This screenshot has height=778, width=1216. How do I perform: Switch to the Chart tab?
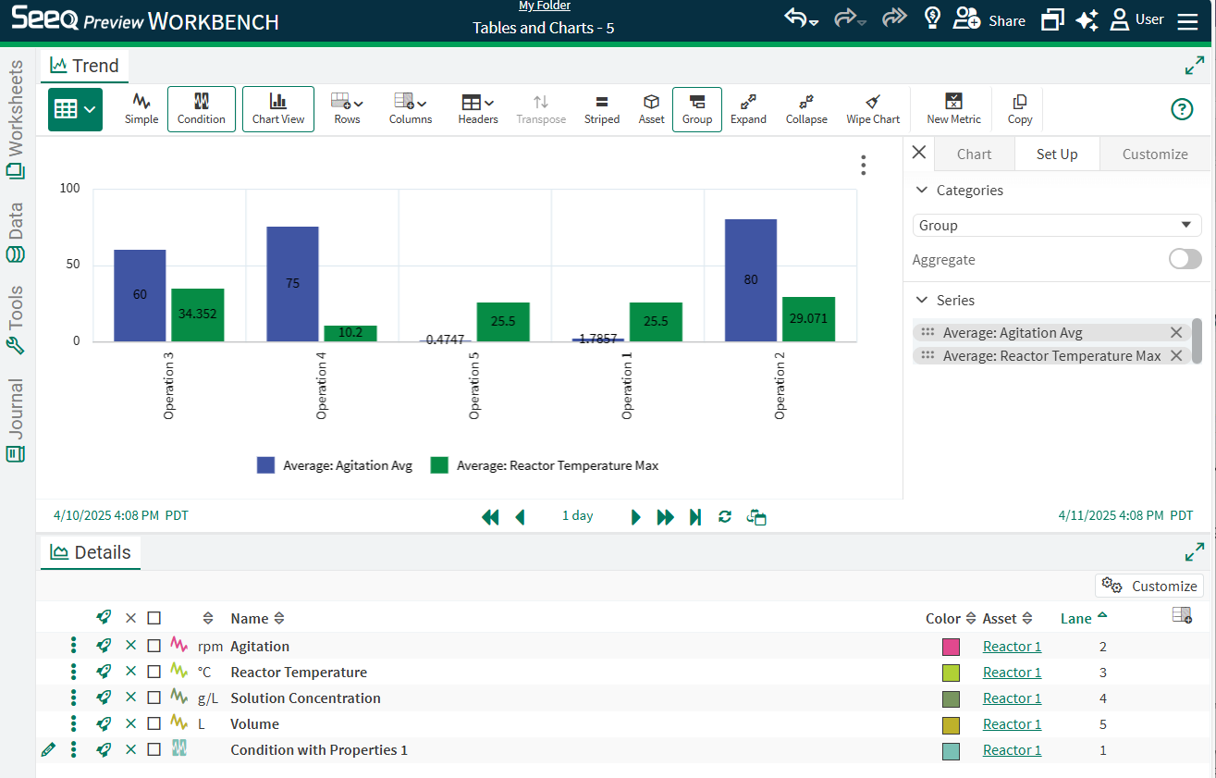coord(974,154)
